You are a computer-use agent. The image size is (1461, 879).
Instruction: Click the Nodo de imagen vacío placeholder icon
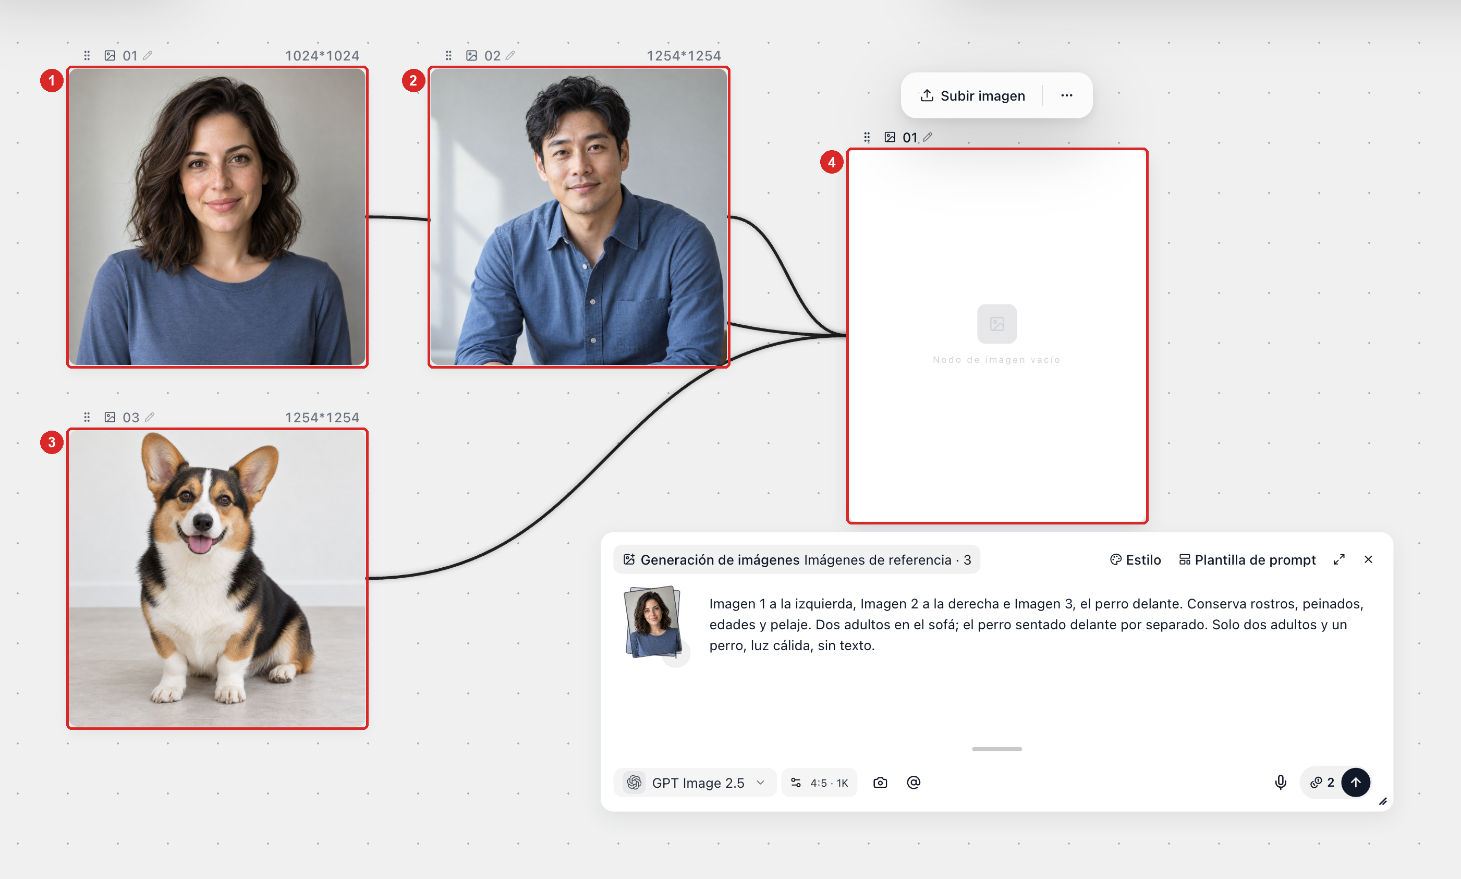[x=997, y=324]
